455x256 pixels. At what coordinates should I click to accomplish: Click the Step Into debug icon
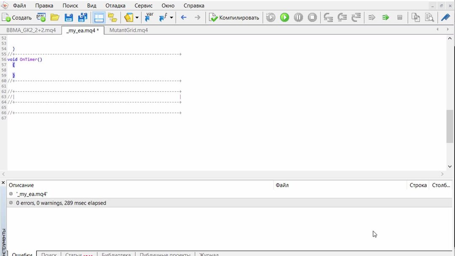click(328, 18)
